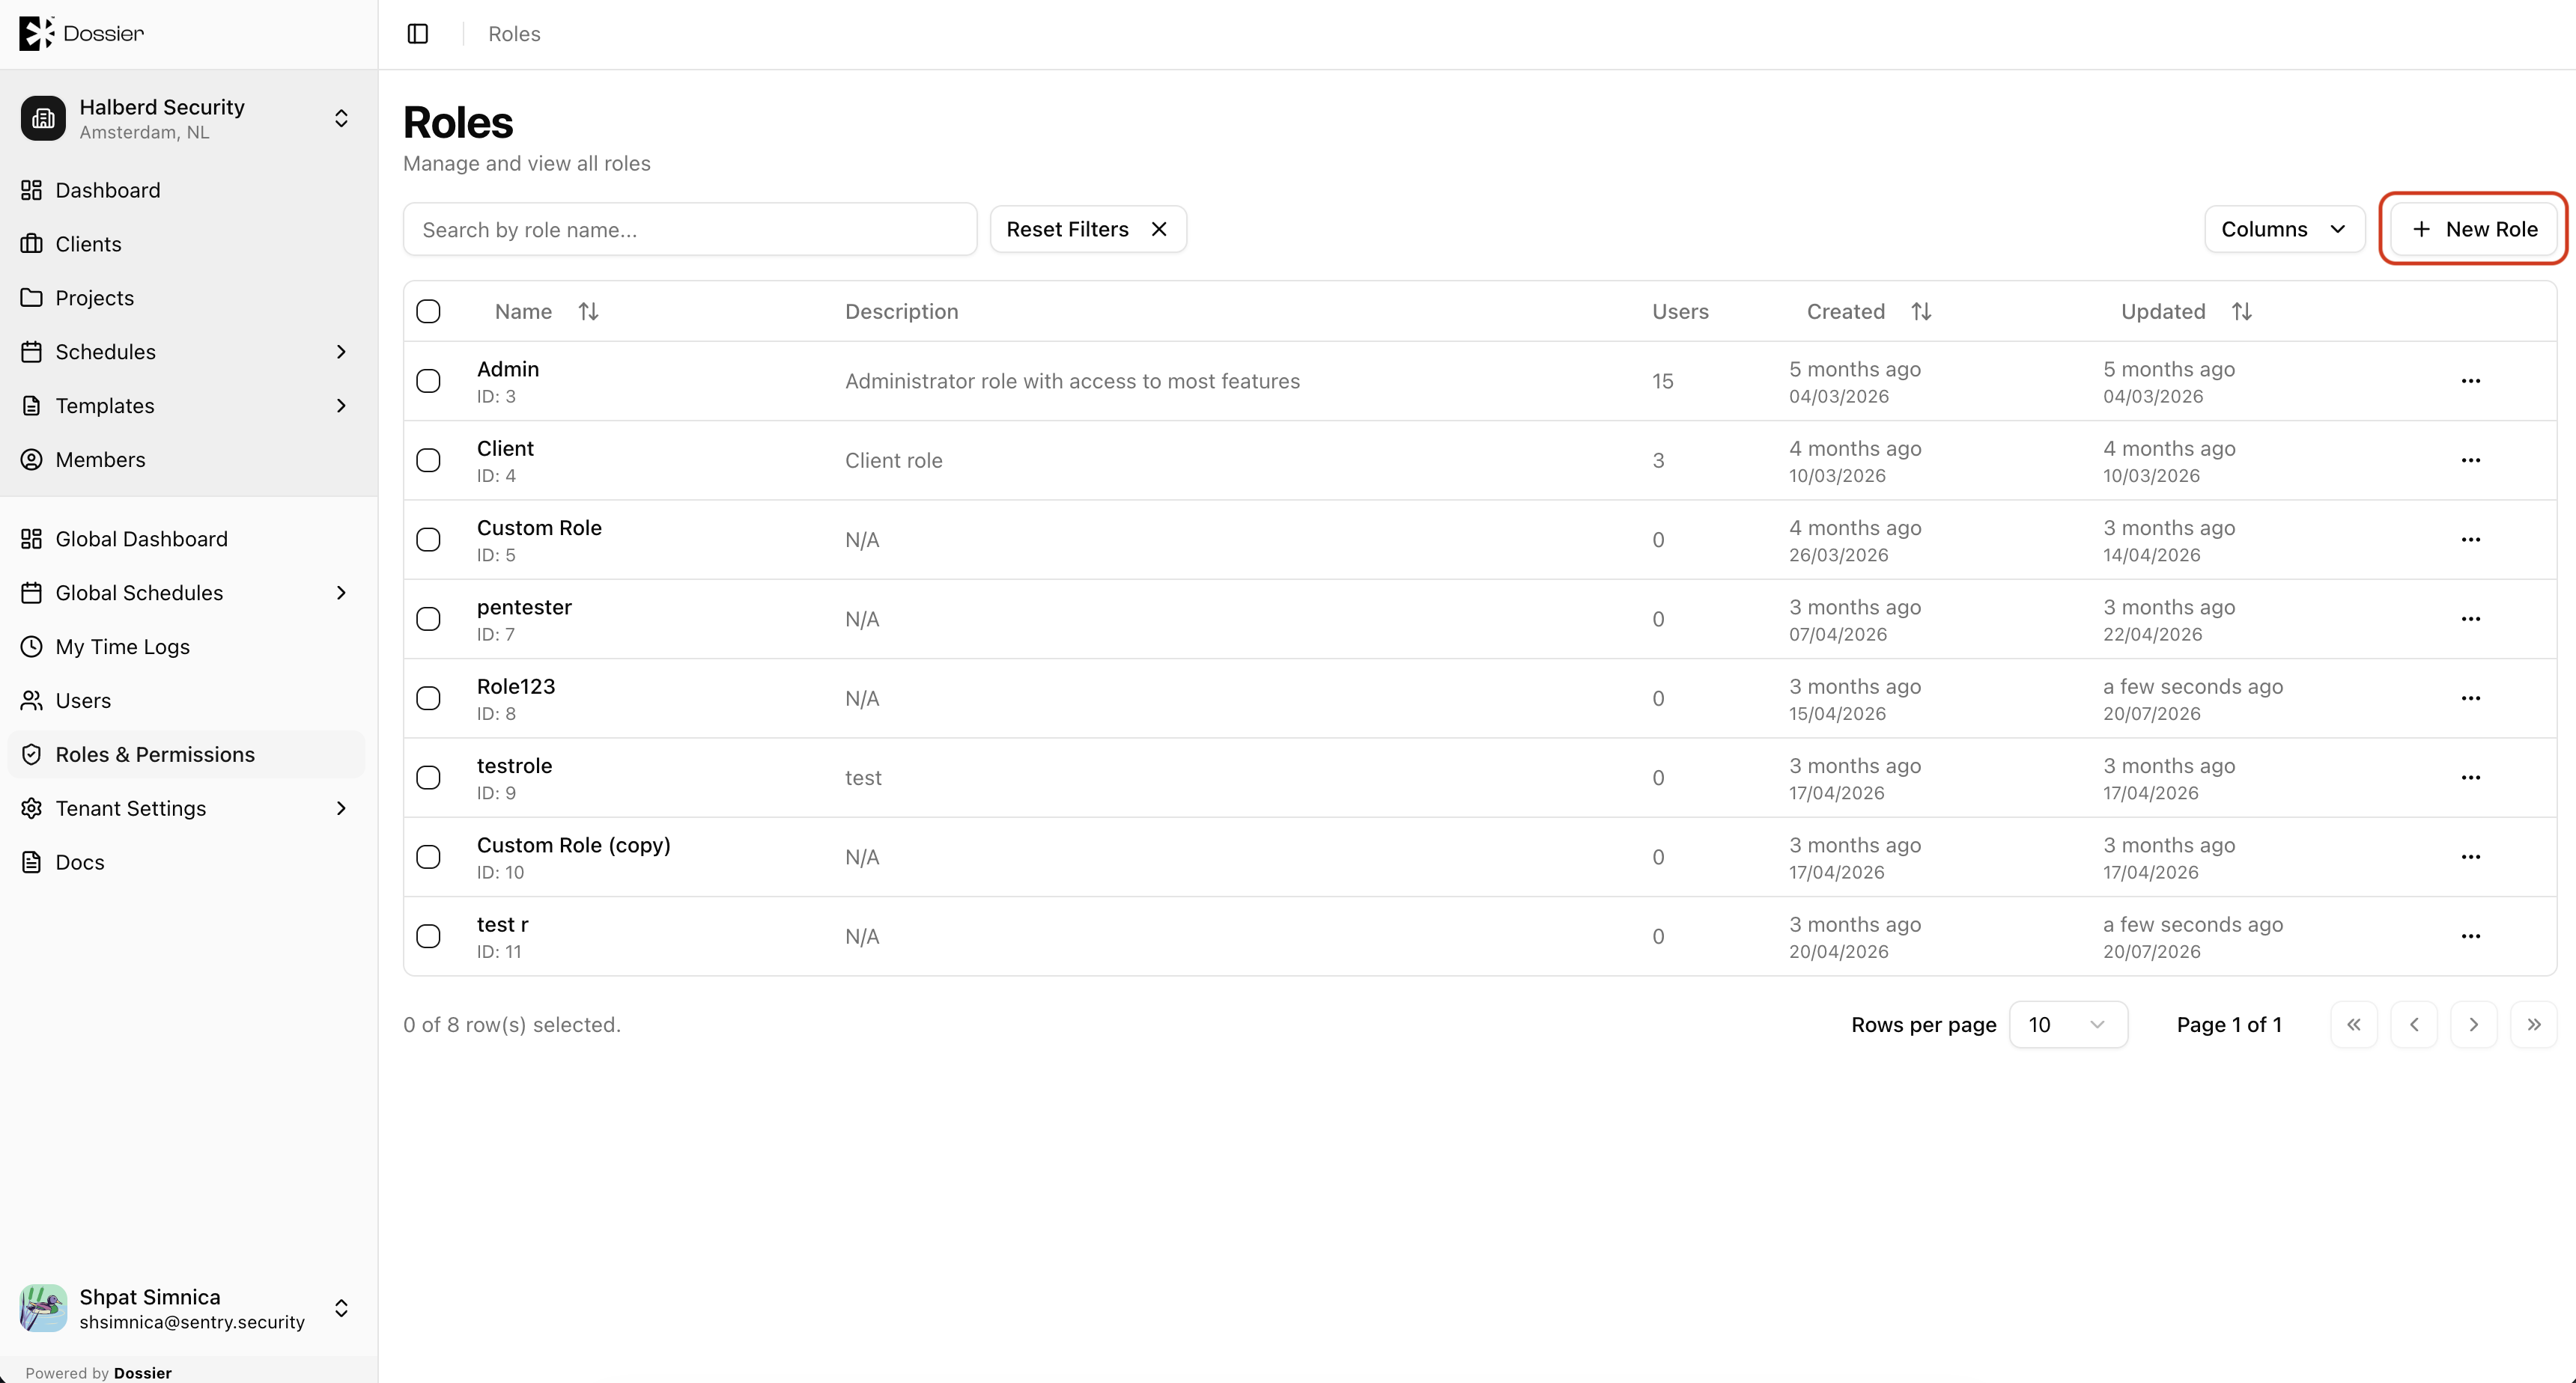Image resolution: width=2576 pixels, height=1383 pixels.
Task: Click the Dossier logo
Action: pyautogui.click(x=81, y=33)
